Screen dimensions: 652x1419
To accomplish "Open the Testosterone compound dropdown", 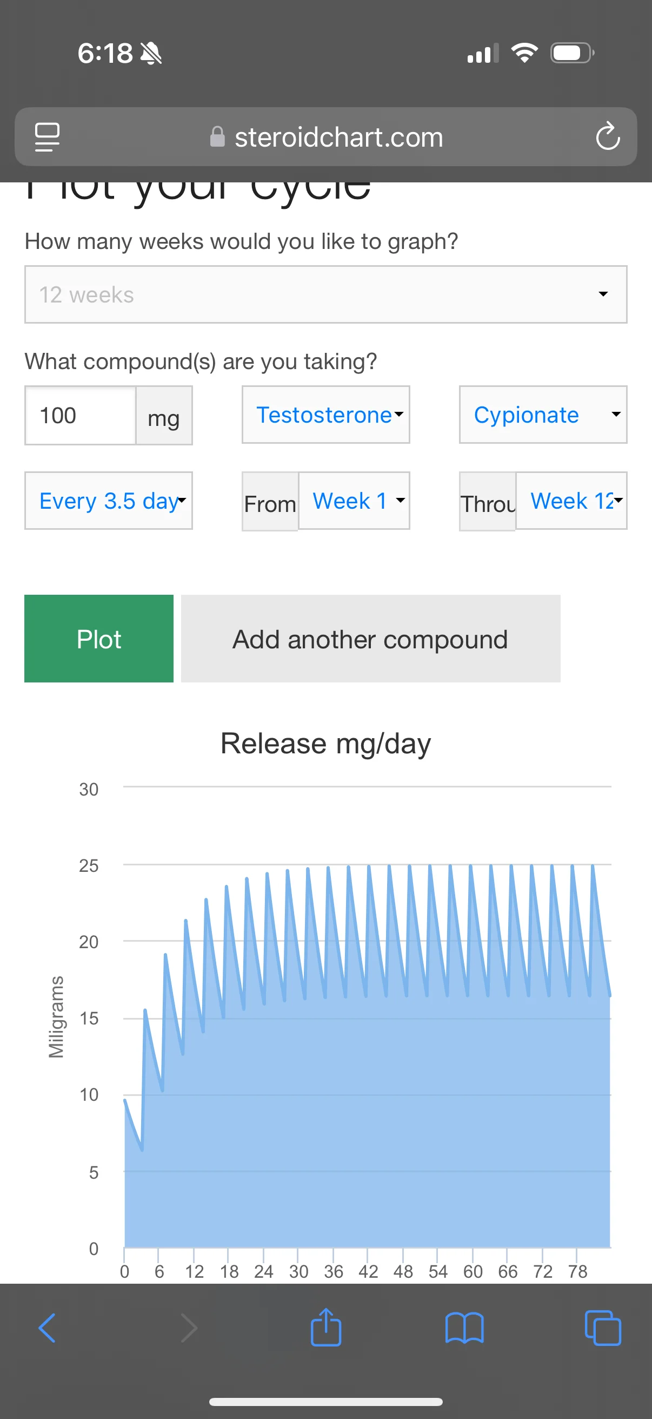I will tap(325, 415).
